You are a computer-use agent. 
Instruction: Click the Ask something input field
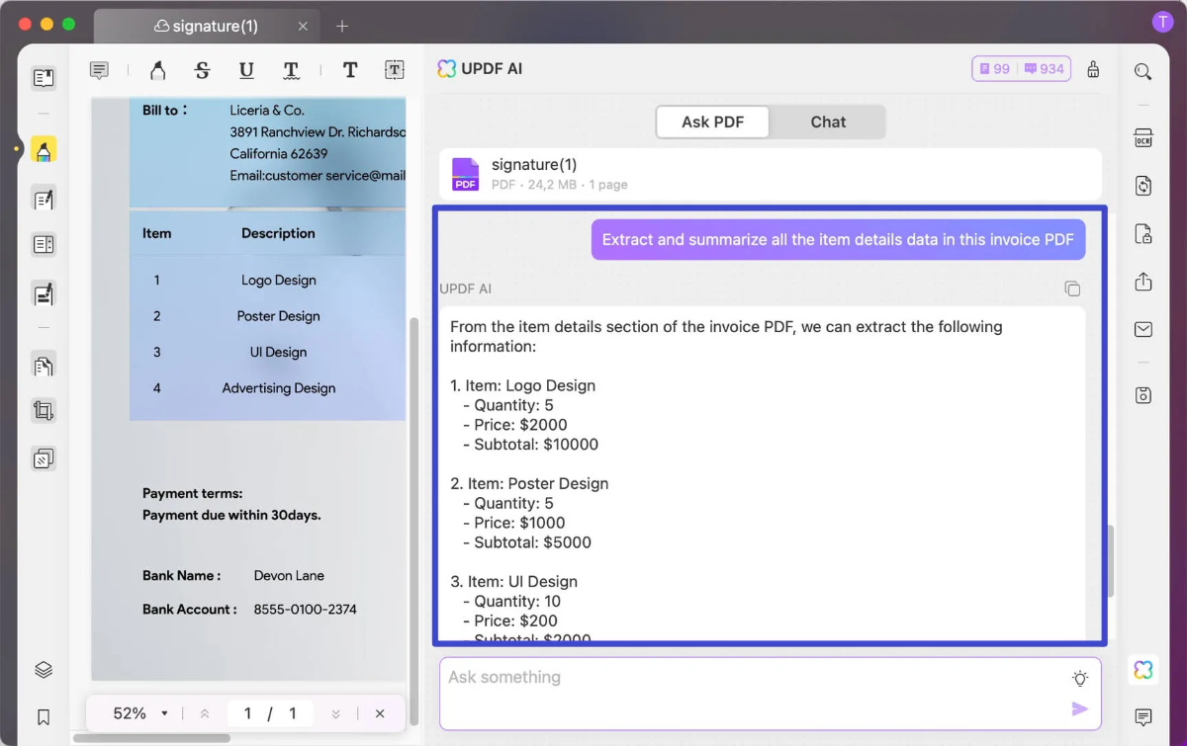(x=752, y=678)
